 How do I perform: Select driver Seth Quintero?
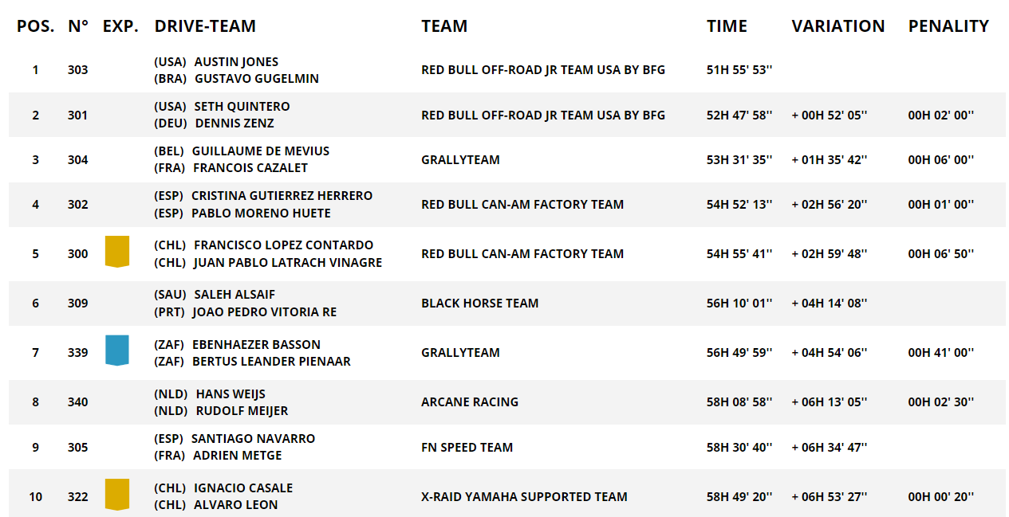pos(242,106)
